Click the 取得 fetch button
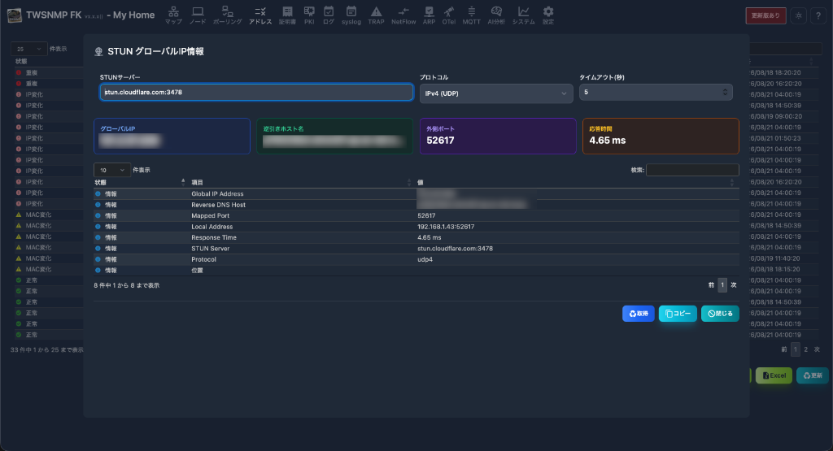The height and width of the screenshot is (451, 833). tap(639, 314)
